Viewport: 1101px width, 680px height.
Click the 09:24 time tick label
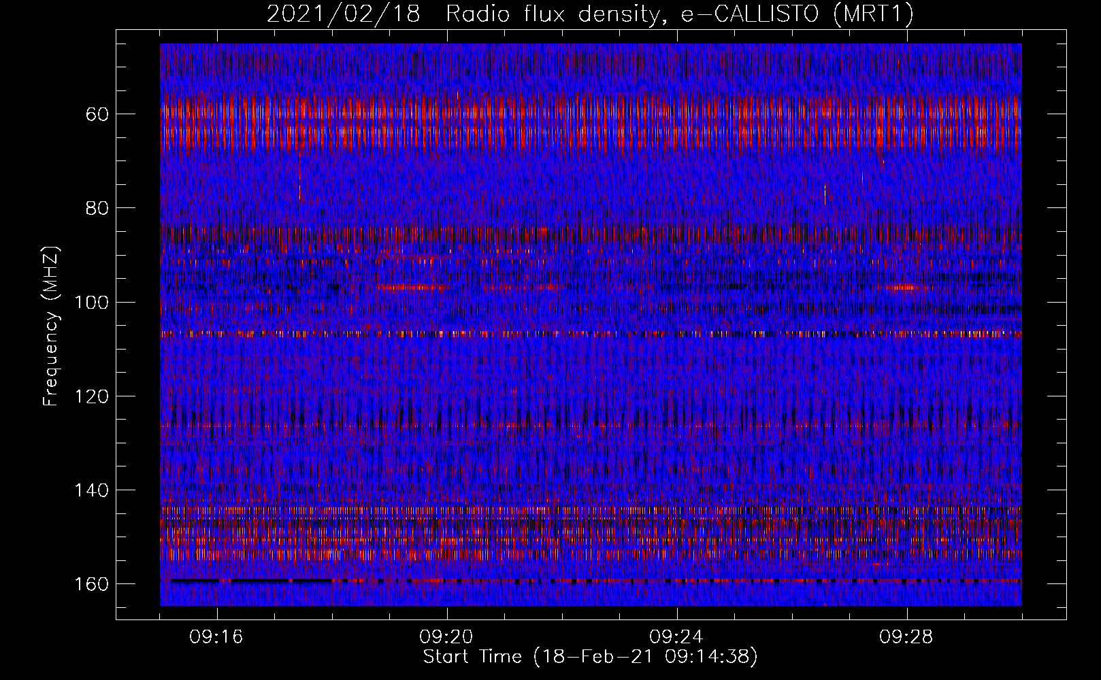677,637
